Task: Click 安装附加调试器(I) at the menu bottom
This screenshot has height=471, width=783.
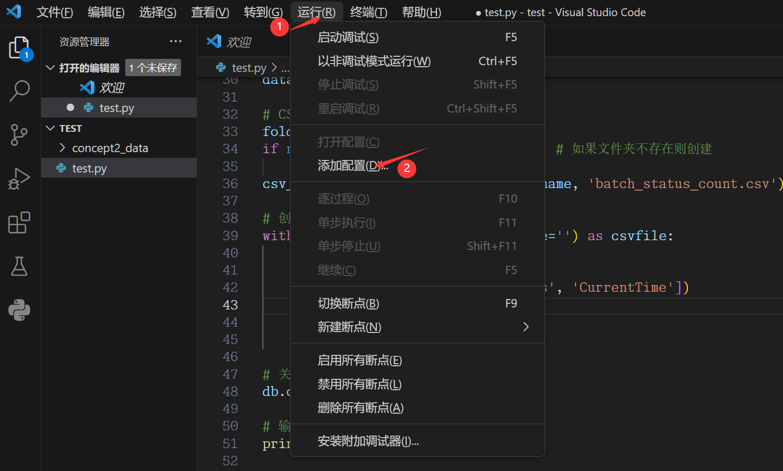Action: pyautogui.click(x=368, y=441)
